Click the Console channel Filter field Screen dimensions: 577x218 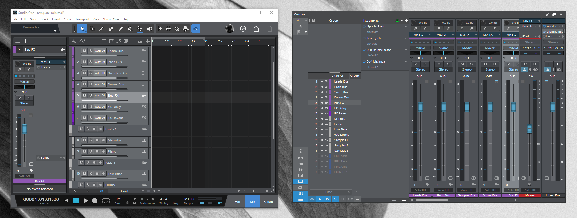pos(331,192)
